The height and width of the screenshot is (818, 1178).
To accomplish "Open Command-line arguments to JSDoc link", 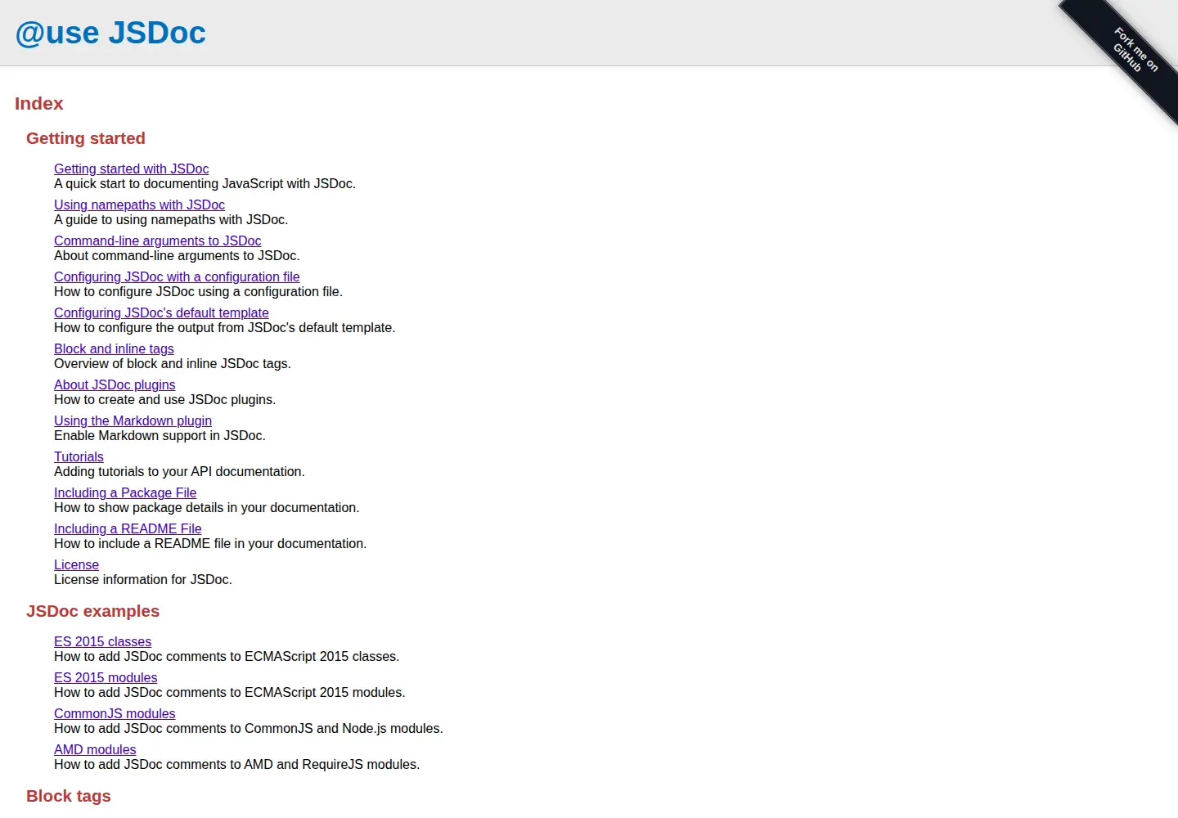I will pyautogui.click(x=157, y=240).
